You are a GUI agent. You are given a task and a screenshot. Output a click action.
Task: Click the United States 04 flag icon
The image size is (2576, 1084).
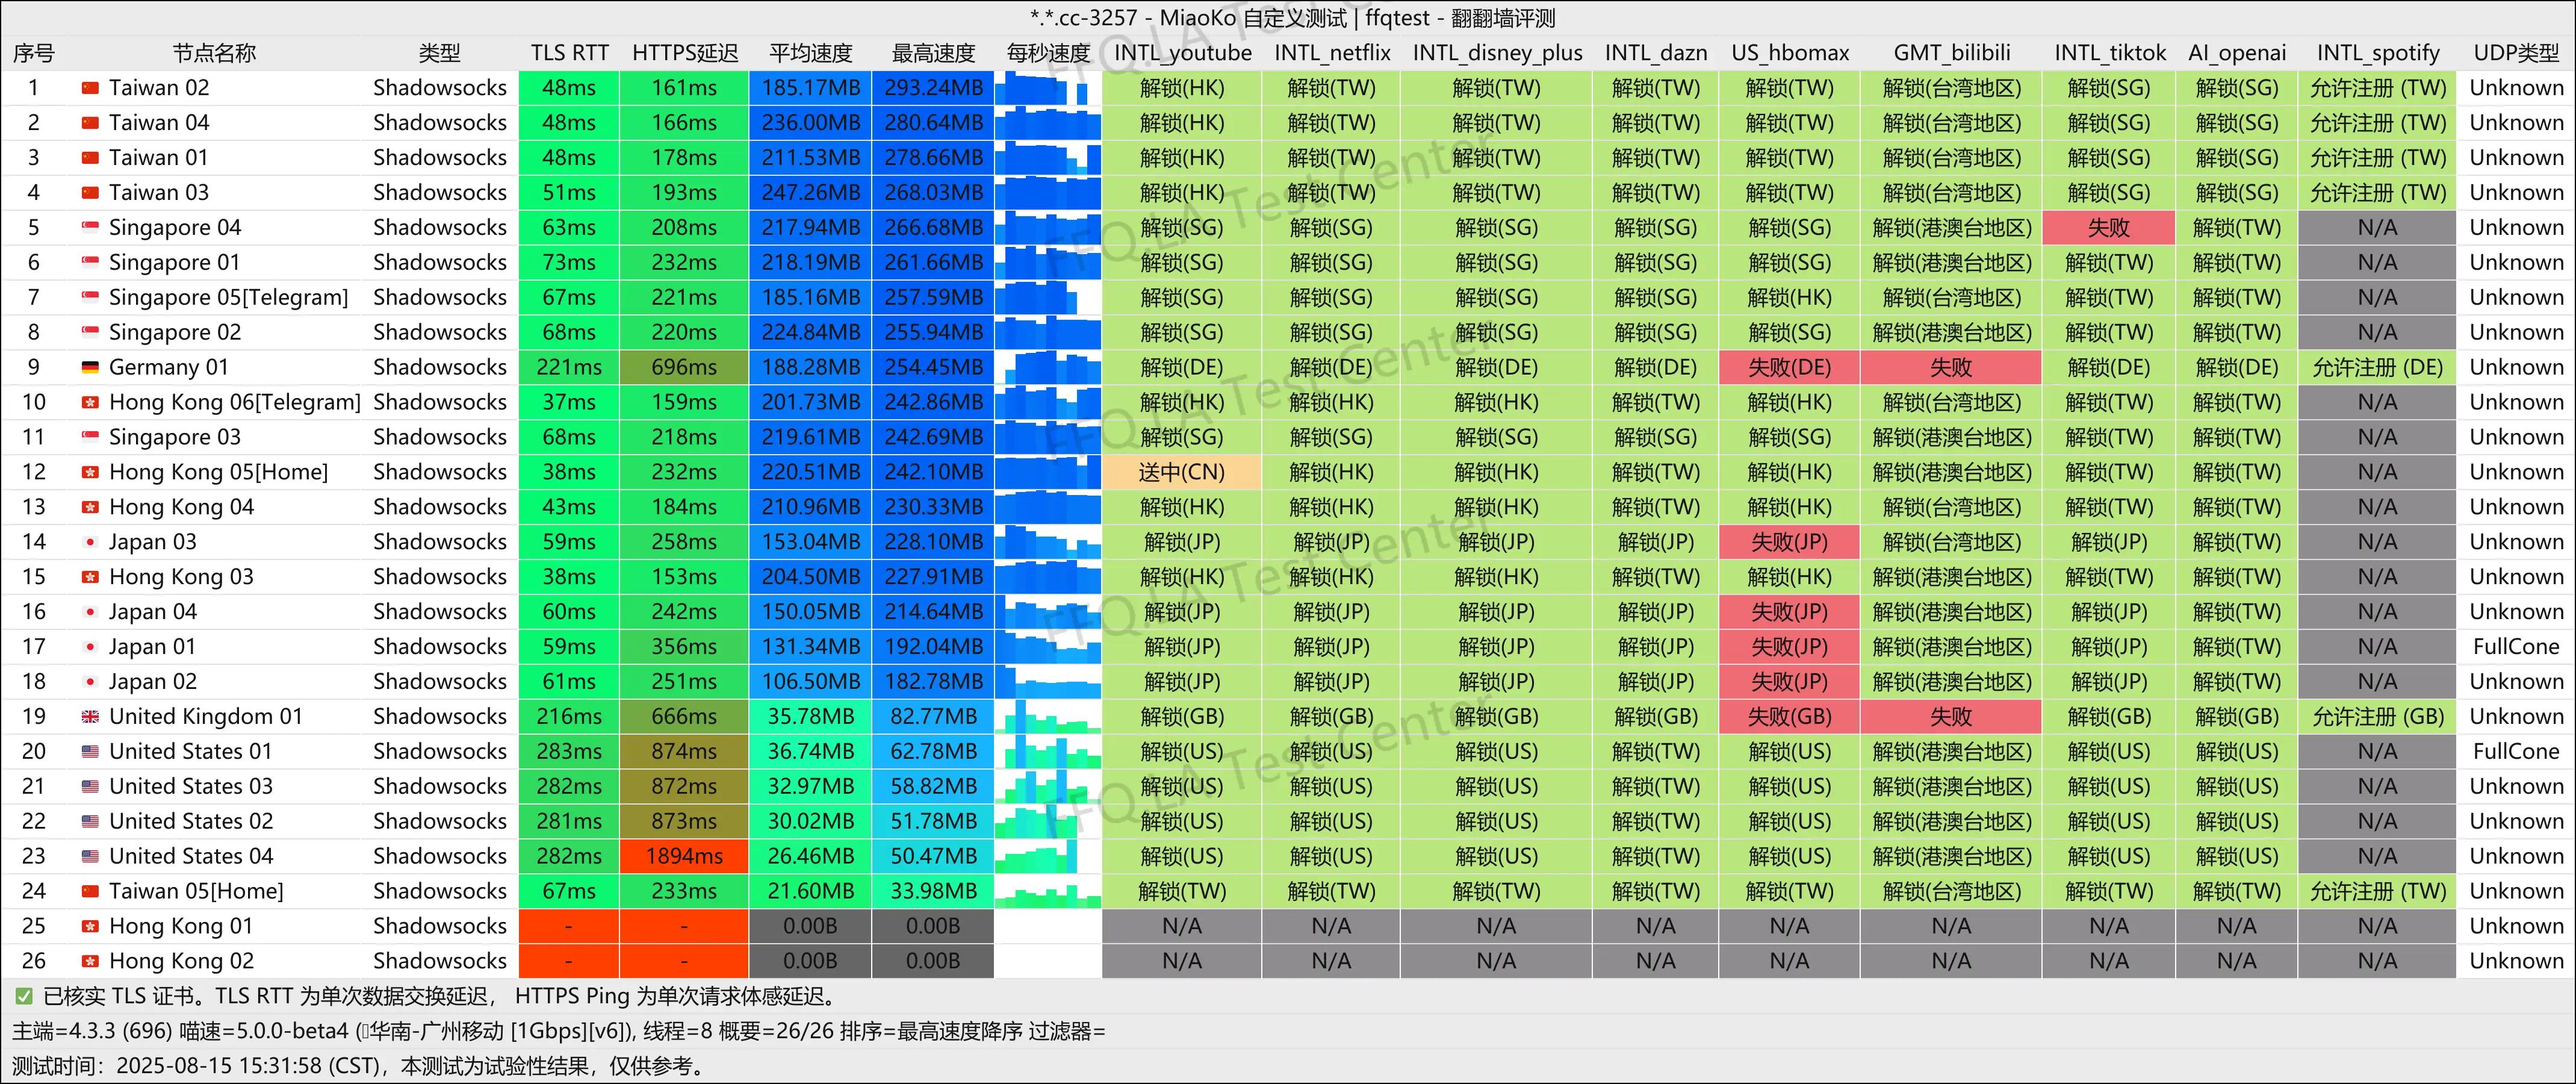click(90, 856)
